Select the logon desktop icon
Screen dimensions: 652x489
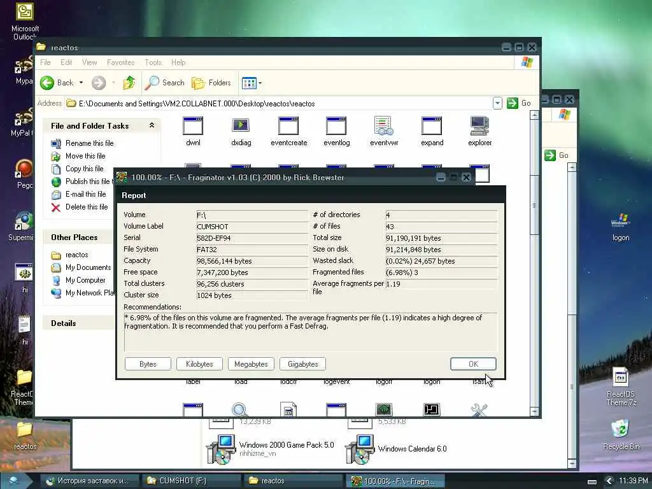tap(621, 227)
